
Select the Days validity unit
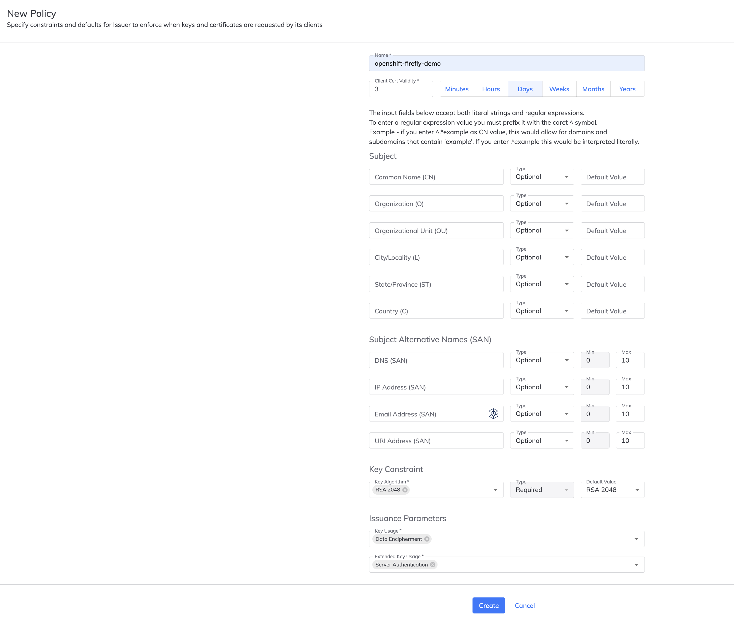(525, 89)
